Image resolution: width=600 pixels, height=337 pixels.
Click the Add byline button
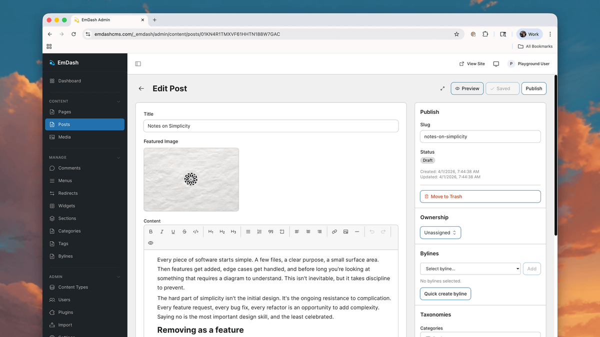532,269
